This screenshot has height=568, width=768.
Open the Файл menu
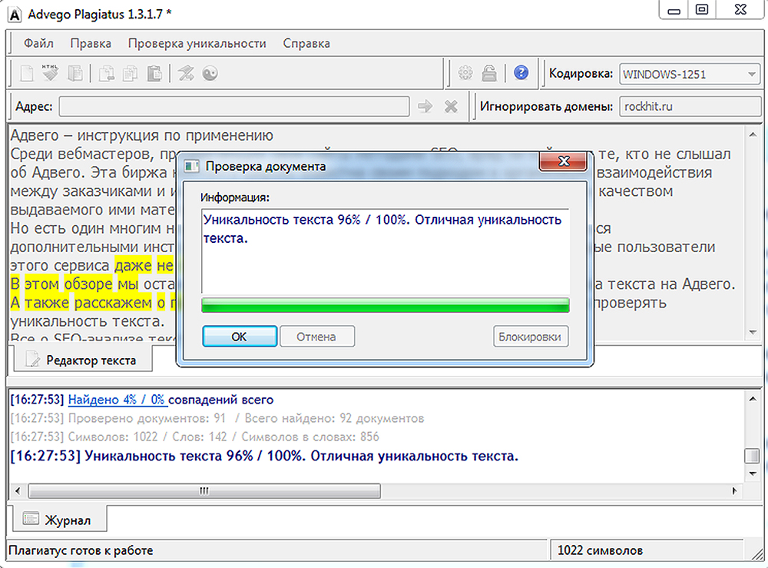(38, 43)
